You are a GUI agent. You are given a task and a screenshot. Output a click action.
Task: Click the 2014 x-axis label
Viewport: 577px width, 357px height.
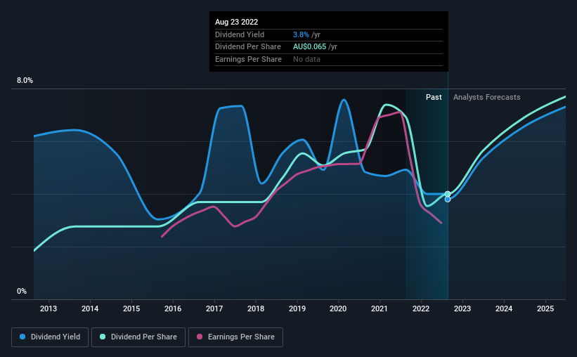tap(90, 309)
